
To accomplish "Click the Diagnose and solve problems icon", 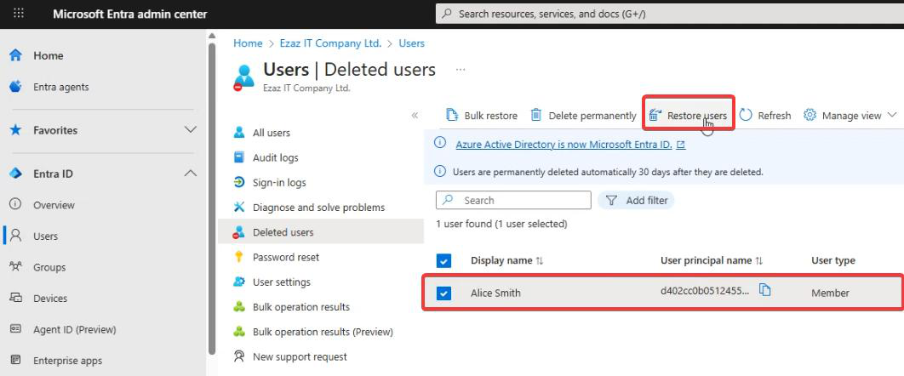I will 238,208.
